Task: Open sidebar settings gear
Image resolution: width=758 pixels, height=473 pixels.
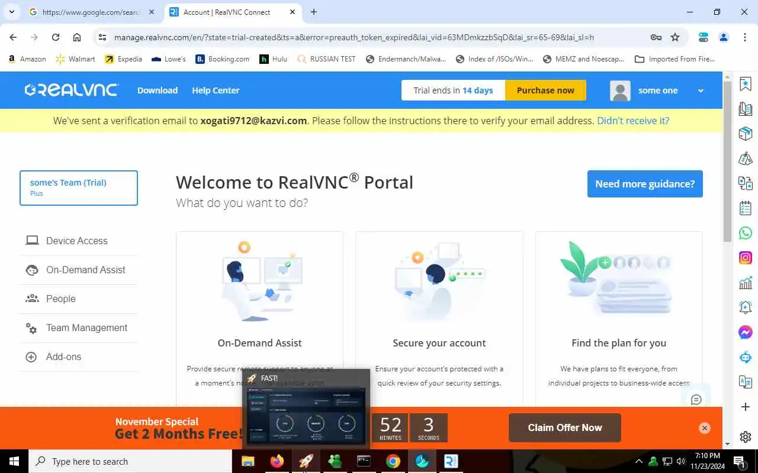Action: coord(746,437)
